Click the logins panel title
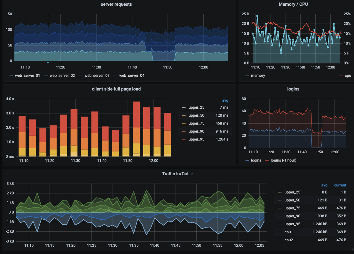The height and width of the screenshot is (254, 354). pyautogui.click(x=293, y=89)
